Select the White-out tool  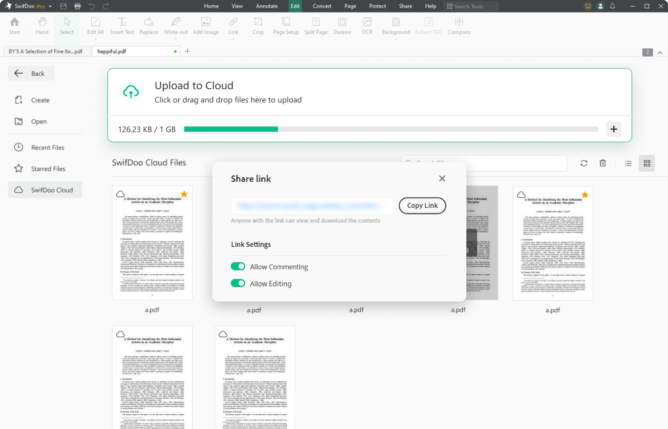coord(175,26)
